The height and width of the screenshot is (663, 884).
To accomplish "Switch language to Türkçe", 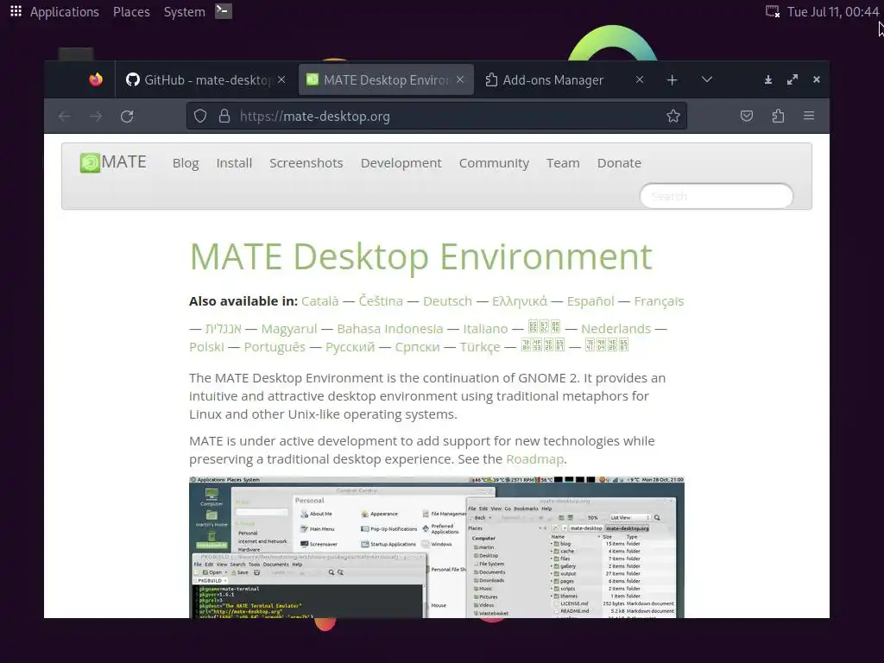I will pyautogui.click(x=480, y=347).
